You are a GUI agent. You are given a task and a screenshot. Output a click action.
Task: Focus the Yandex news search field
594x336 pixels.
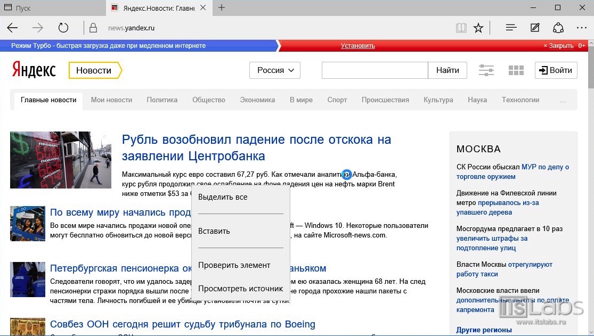click(x=375, y=70)
